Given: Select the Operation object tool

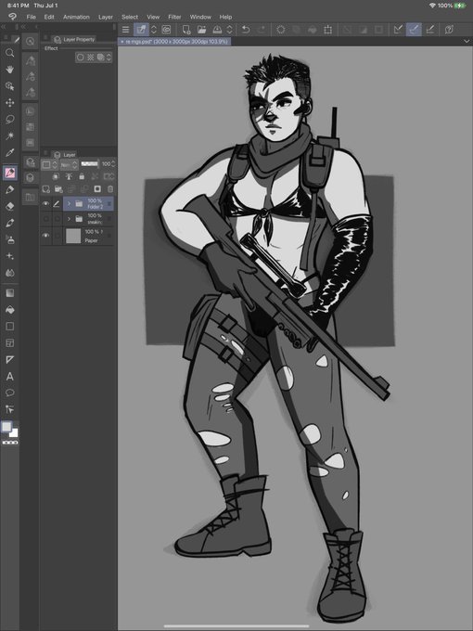Looking at the screenshot, I should point(9,86).
